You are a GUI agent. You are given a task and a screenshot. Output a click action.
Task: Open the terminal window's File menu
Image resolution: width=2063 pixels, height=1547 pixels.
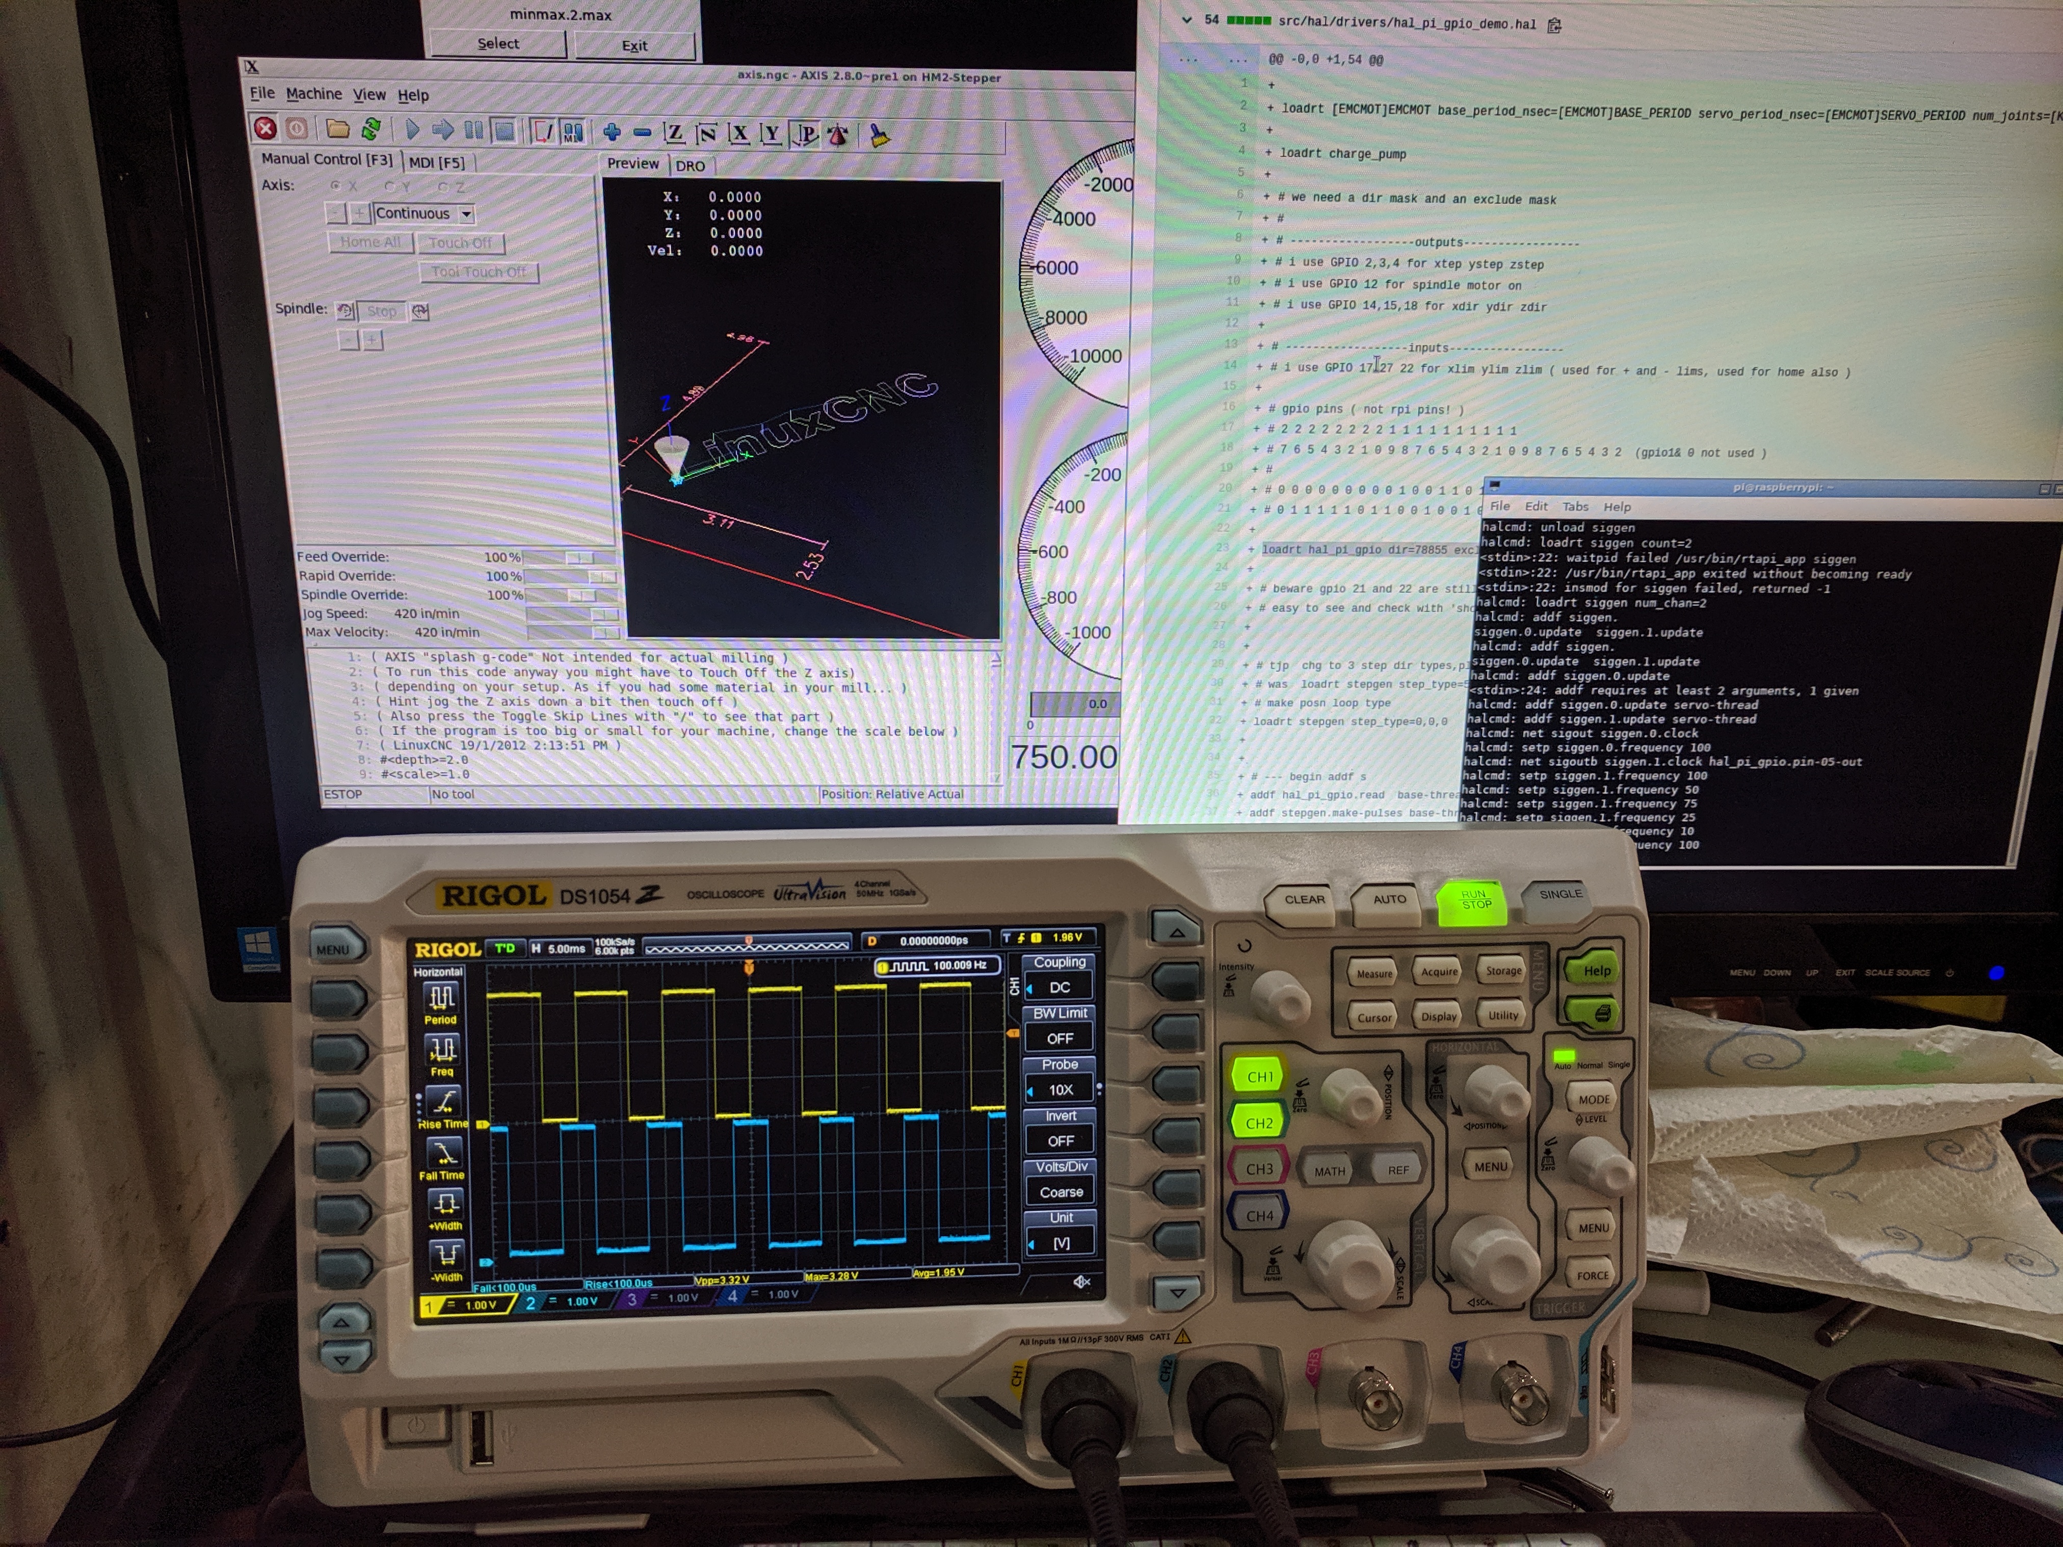coord(1500,506)
